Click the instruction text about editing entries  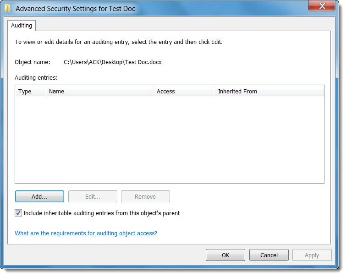(118, 42)
